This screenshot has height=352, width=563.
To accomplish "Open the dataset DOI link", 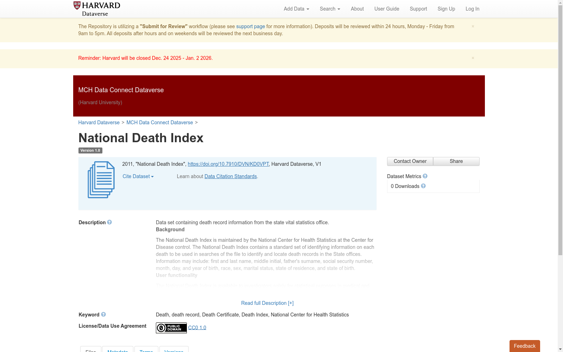I will pyautogui.click(x=228, y=164).
